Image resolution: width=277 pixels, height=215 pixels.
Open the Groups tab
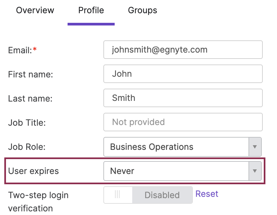click(142, 10)
